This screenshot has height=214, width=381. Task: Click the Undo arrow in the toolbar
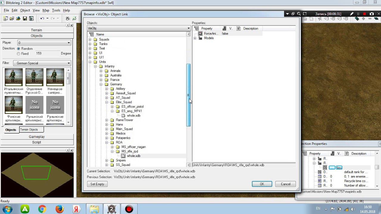[x=42, y=18]
